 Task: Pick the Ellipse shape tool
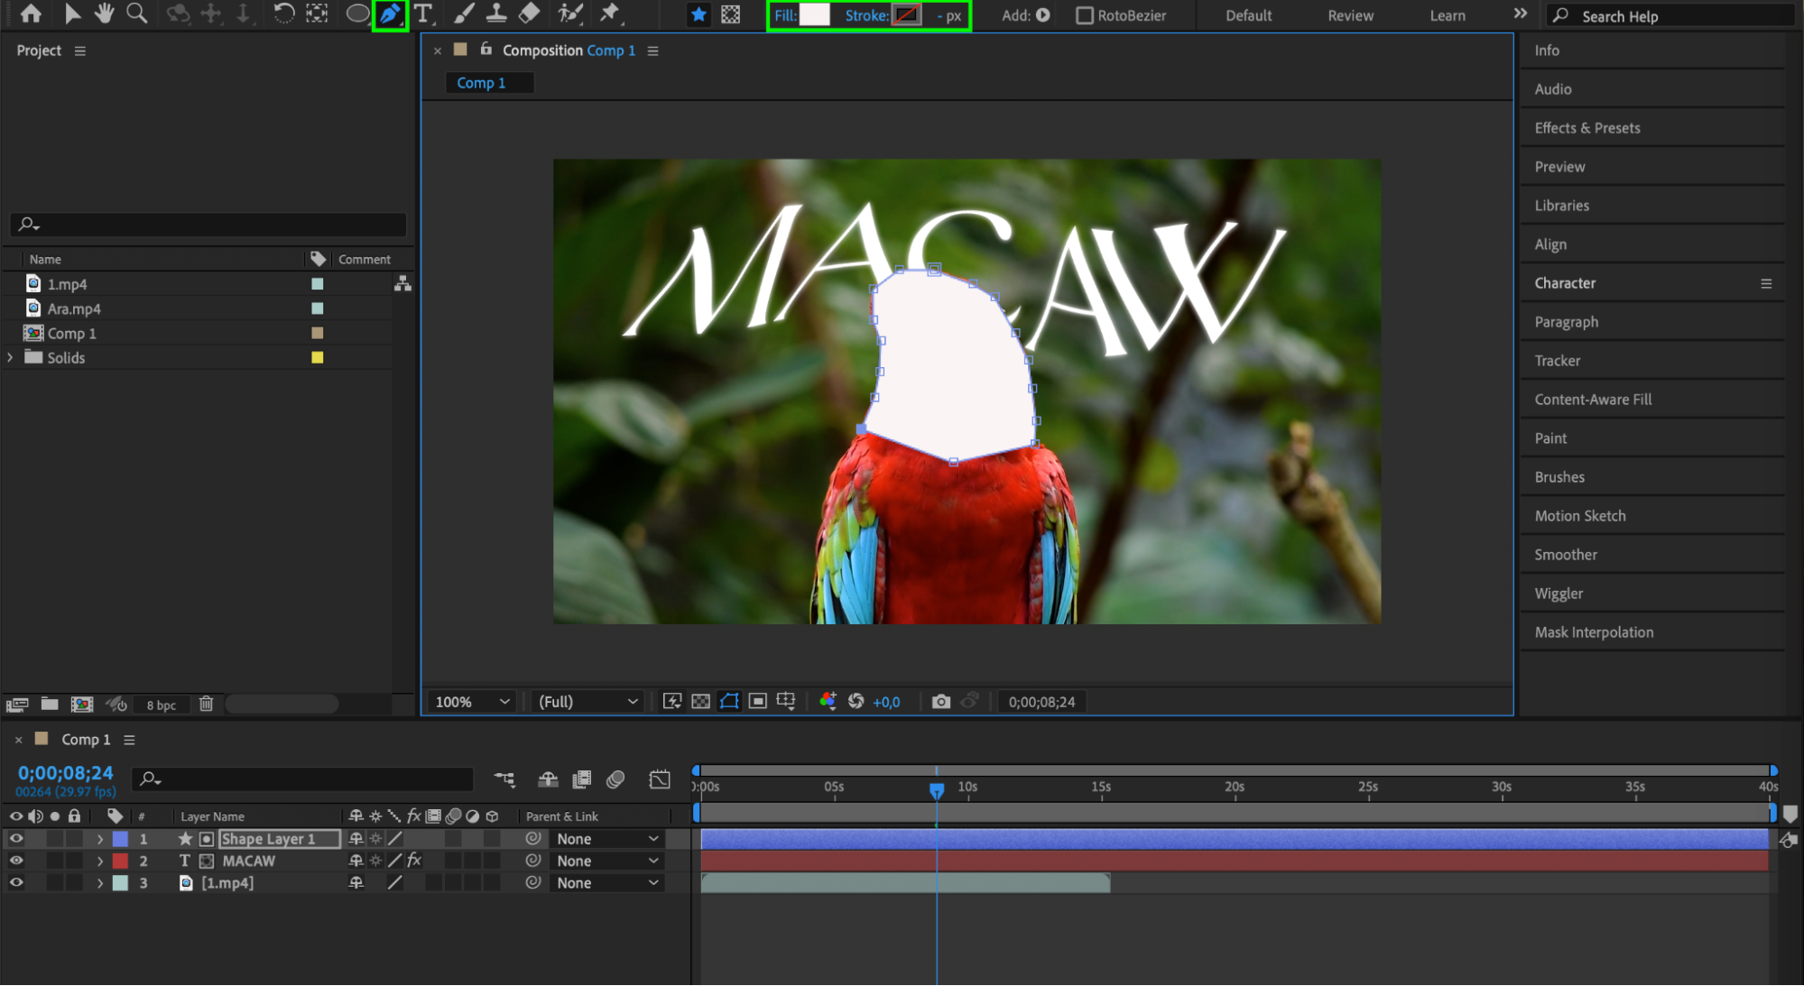(357, 14)
